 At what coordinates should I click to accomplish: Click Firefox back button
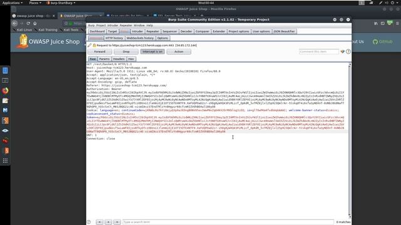[x=15, y=23]
